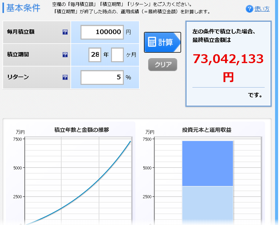Image resolution: width=279 pixels, height=225 pixels.
Task: Click the 毎月積立額 row label
Action: (x=21, y=32)
